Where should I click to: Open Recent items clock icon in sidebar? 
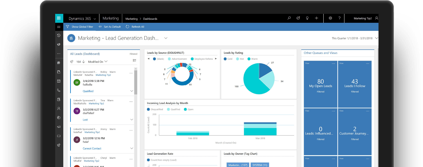pos(59,35)
